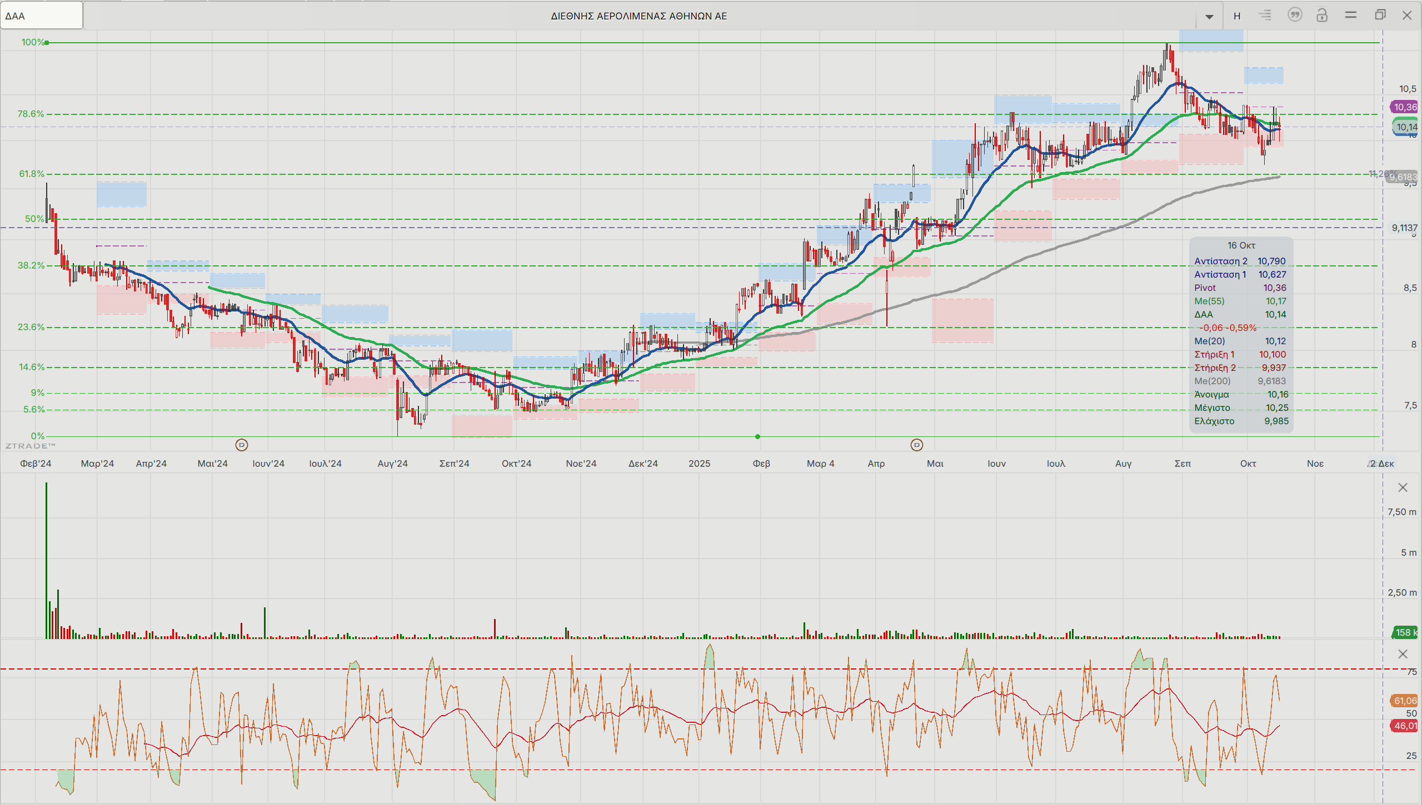Toggle the open padlock chart lock
The image size is (1422, 805).
[x=1322, y=16]
